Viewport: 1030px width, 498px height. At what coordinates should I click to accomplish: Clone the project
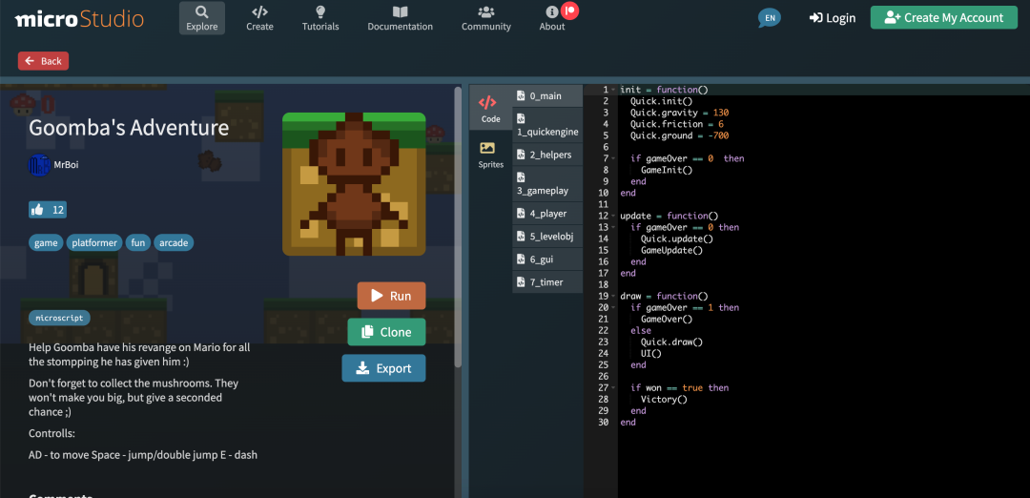click(386, 332)
